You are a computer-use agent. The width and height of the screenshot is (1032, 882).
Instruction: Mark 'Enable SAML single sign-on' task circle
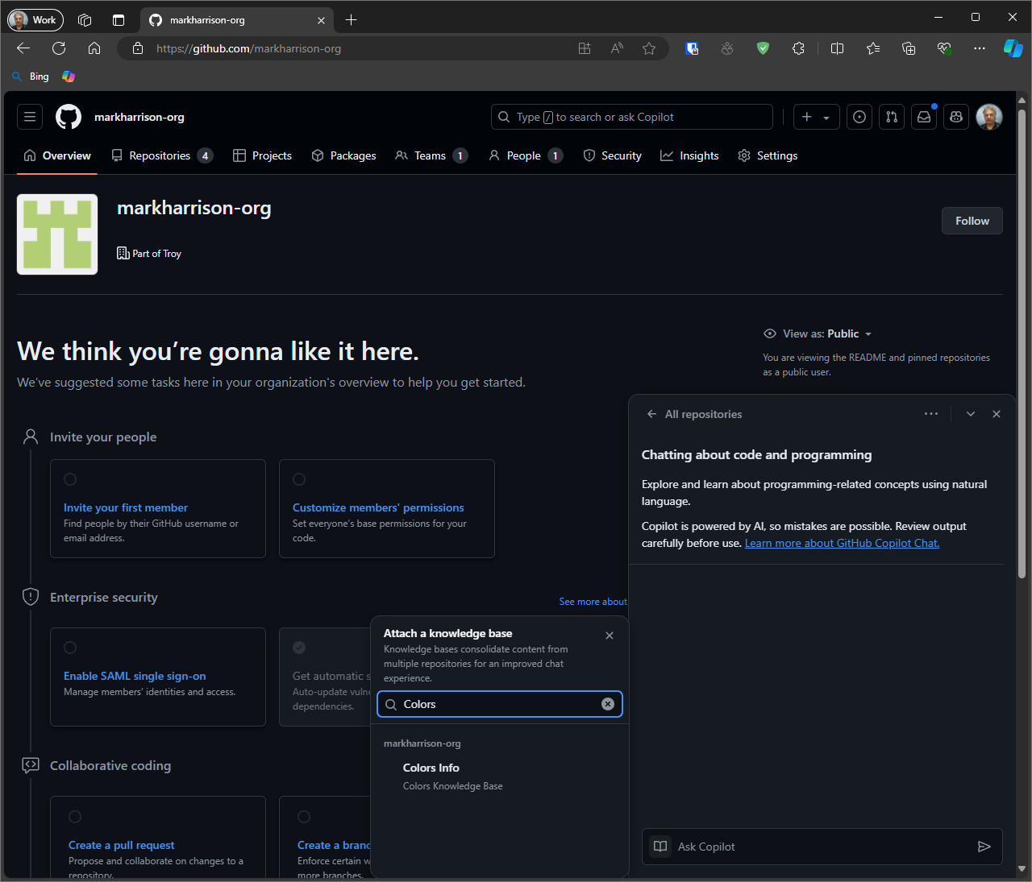click(x=70, y=648)
